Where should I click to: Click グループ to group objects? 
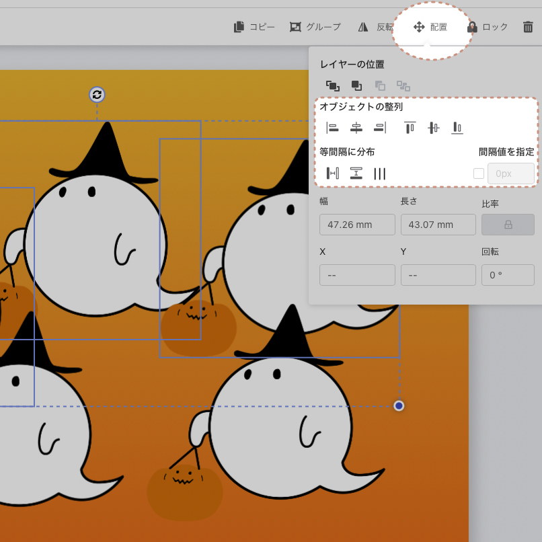(315, 27)
